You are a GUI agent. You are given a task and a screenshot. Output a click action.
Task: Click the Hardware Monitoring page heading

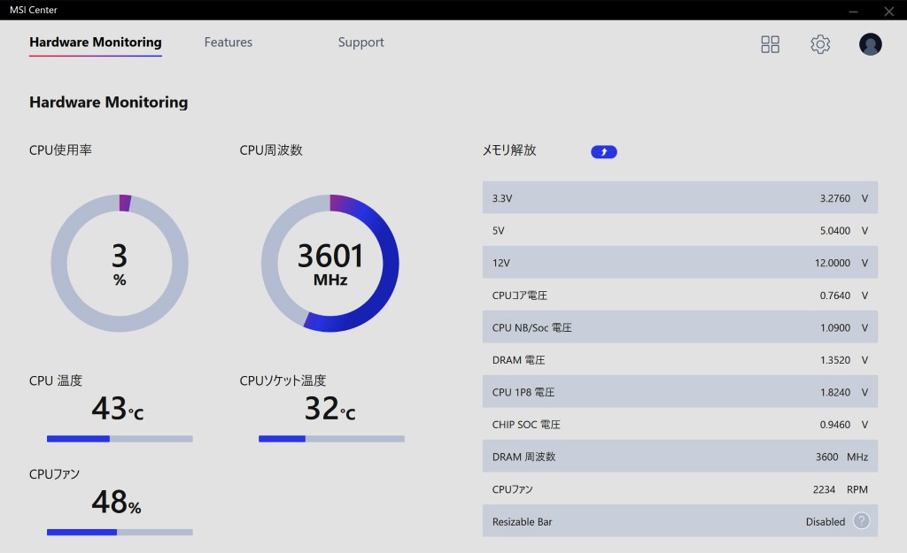pos(109,103)
